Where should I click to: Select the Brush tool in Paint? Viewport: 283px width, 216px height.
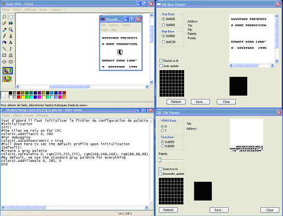11,36
